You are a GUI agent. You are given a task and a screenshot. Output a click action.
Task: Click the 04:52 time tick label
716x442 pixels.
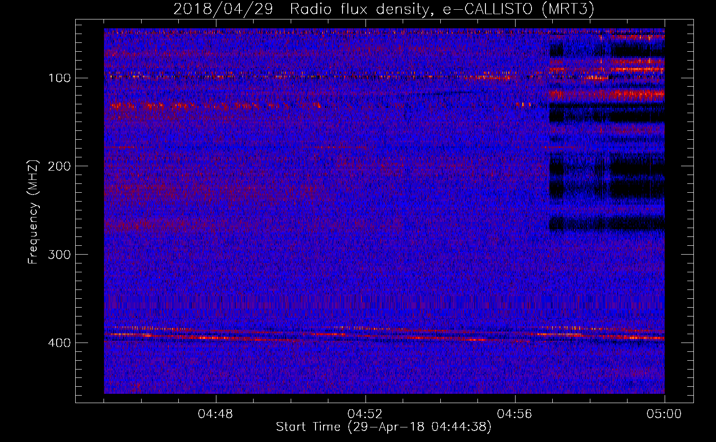[x=365, y=414]
